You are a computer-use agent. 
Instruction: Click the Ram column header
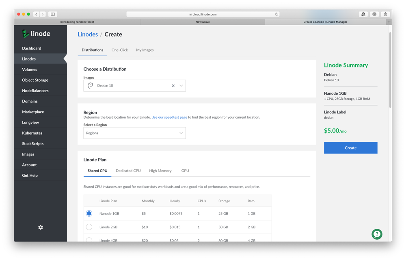coord(251,201)
